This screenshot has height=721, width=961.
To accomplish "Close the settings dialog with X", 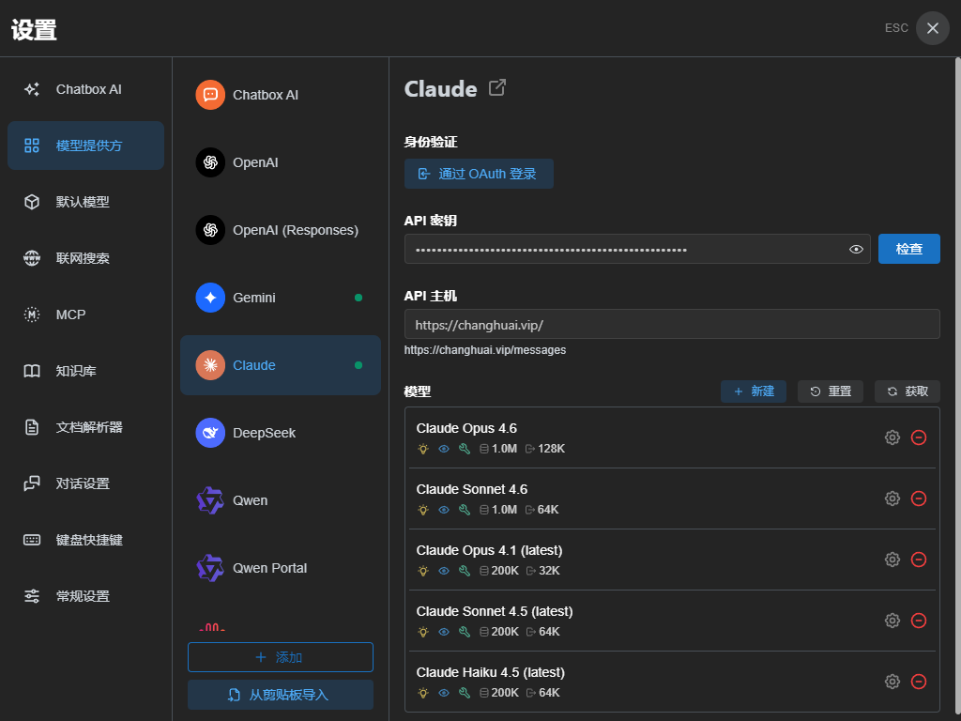I will [932, 28].
